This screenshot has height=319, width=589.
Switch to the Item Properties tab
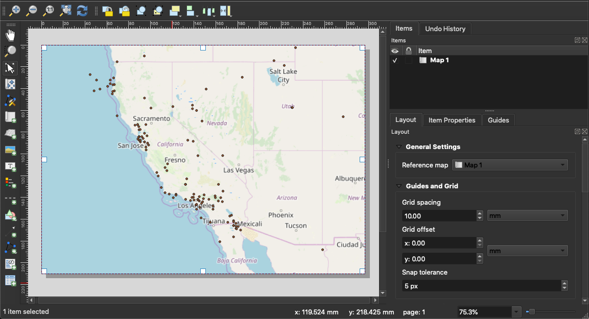coord(452,120)
